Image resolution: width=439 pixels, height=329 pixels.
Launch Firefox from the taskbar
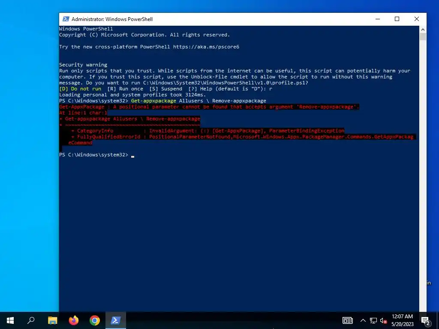(x=74, y=320)
